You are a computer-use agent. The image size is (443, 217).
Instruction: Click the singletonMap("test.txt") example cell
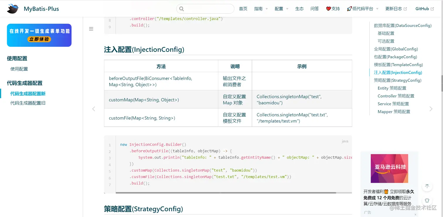pyautogui.click(x=302, y=118)
